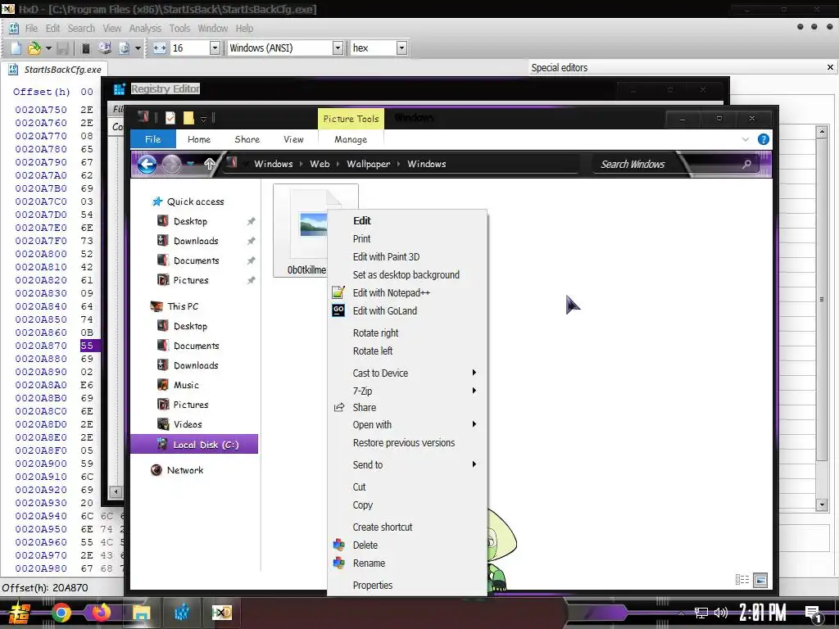The image size is (839, 629).
Task: Click the New file icon in HxD toolbar
Action: tap(16, 48)
